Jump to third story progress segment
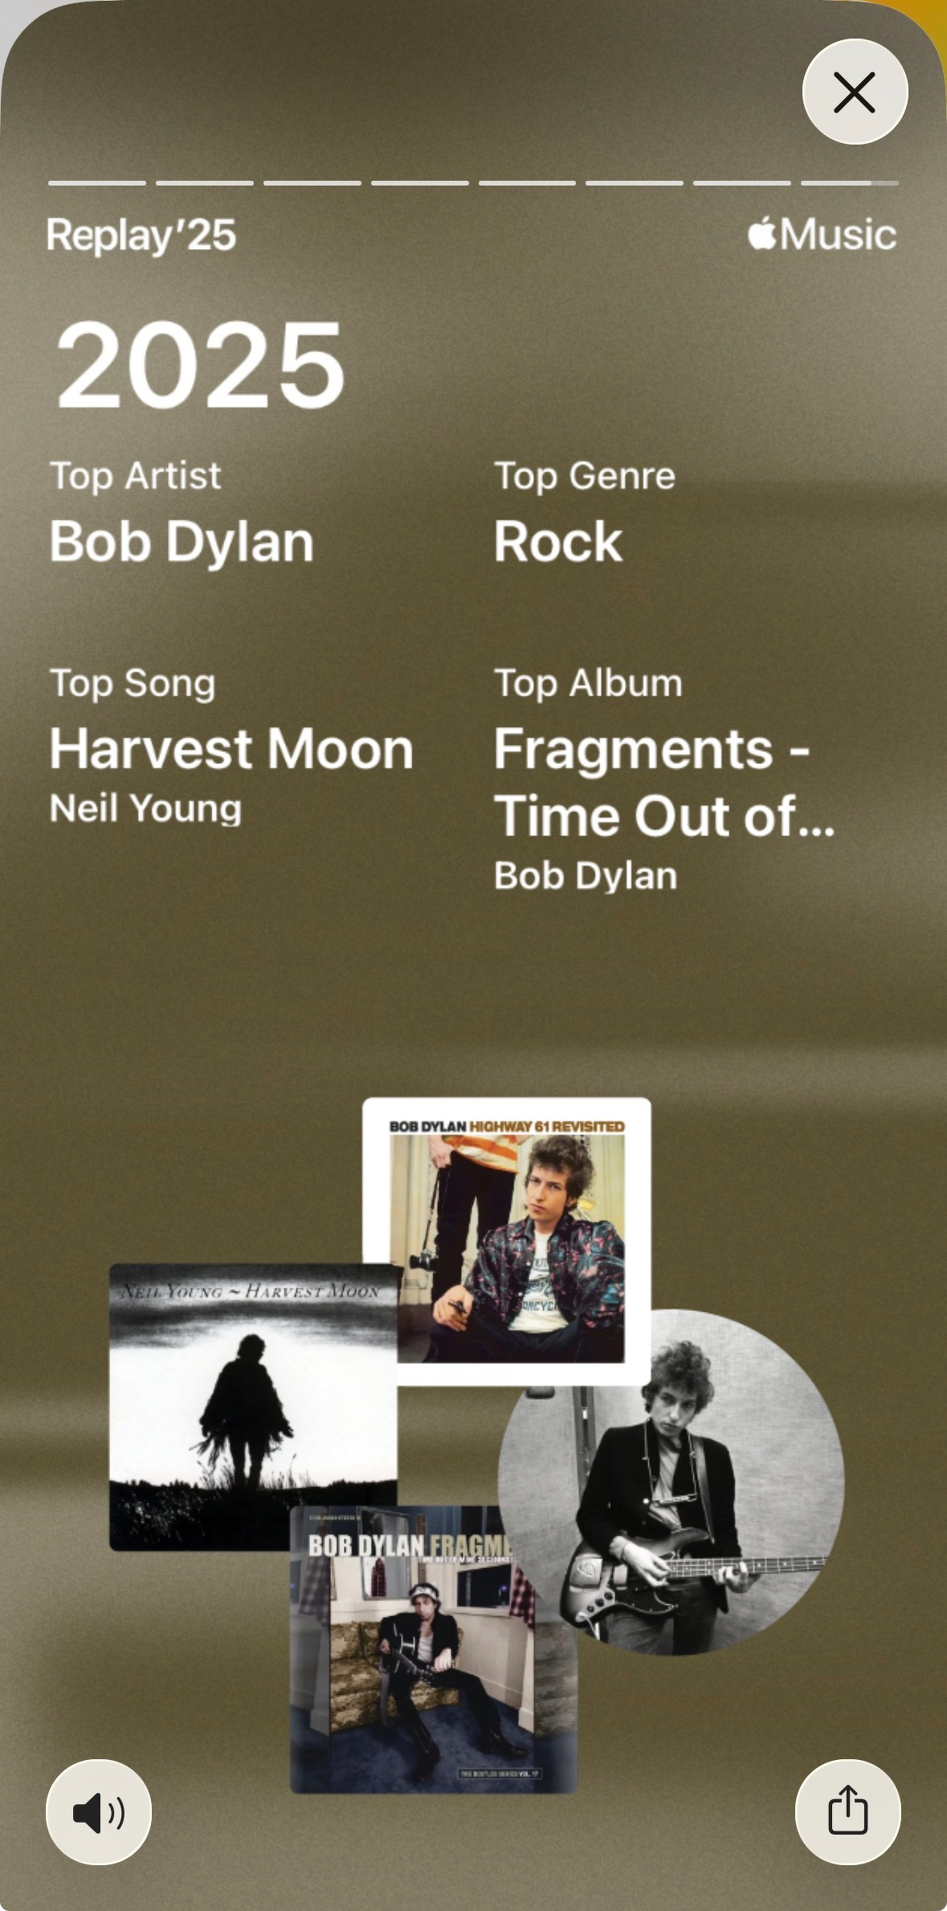The height and width of the screenshot is (1911, 947). [x=312, y=183]
